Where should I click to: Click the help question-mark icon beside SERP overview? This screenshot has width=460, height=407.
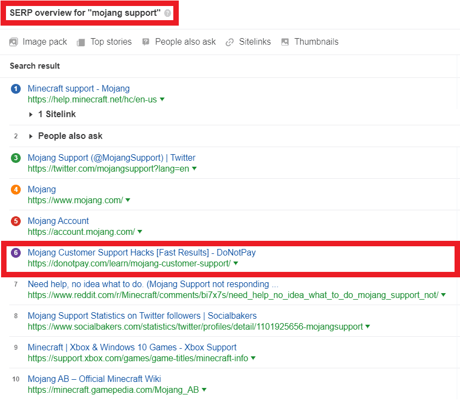pos(167,13)
